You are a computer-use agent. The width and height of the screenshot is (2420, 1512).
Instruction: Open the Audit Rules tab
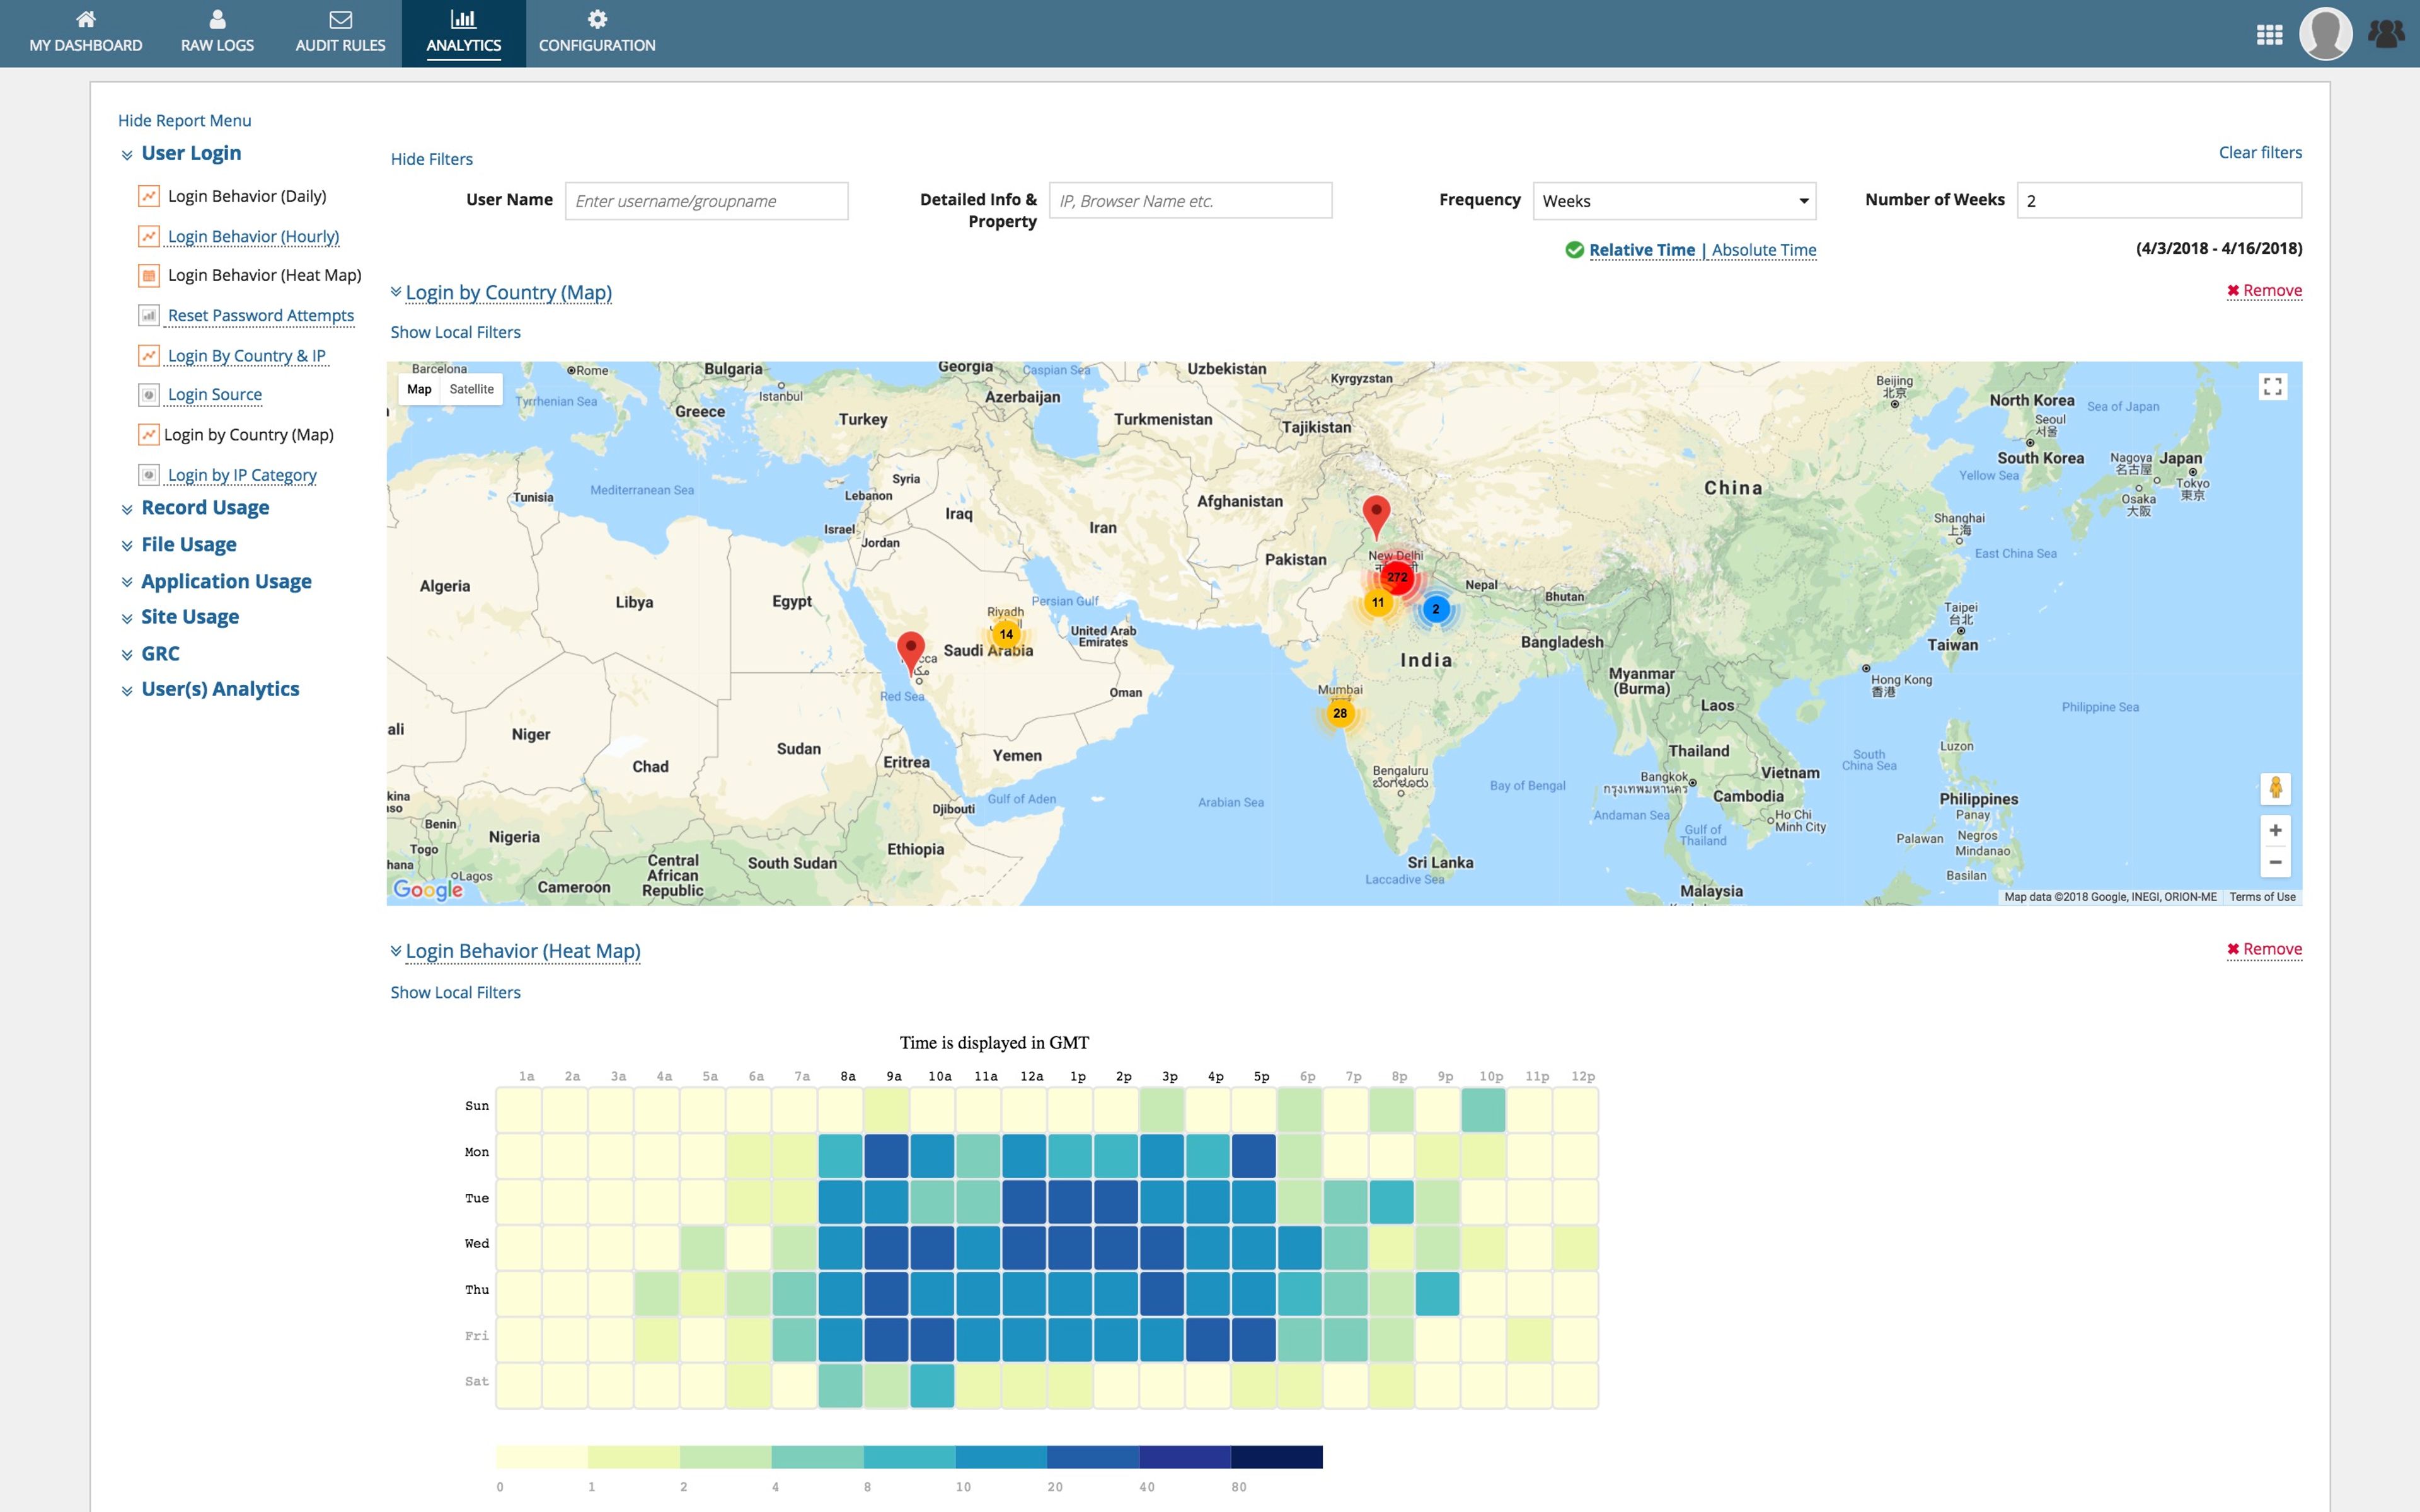(340, 33)
